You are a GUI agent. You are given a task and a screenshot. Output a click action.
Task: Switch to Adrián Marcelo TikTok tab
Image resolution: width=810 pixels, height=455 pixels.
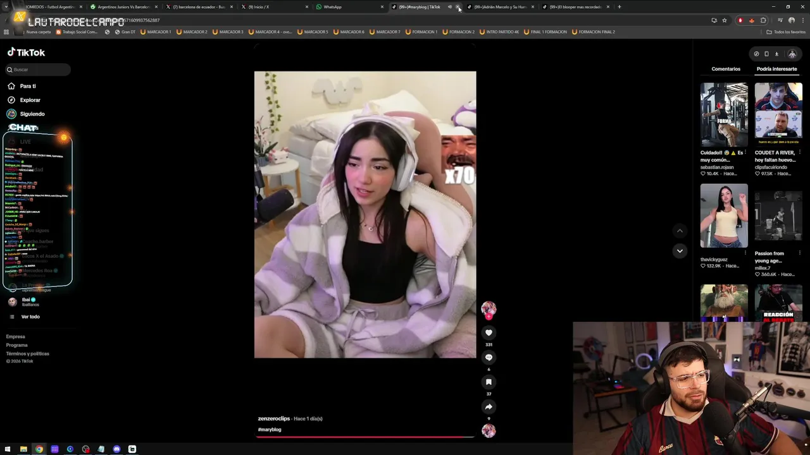click(500, 7)
